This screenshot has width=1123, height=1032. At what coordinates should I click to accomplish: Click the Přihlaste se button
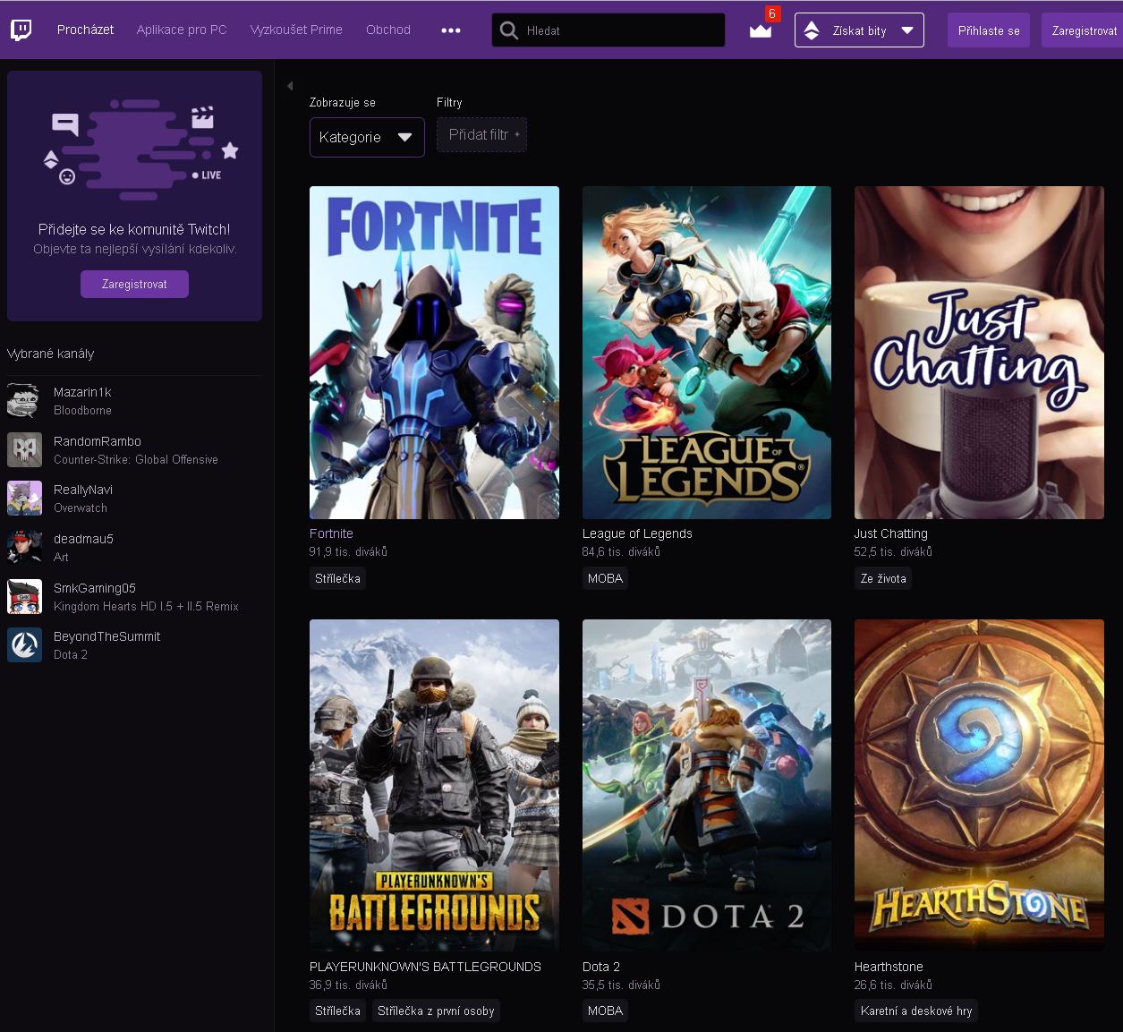pos(988,30)
